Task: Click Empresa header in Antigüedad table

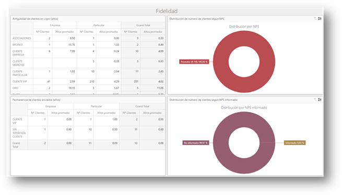Action: (55, 25)
